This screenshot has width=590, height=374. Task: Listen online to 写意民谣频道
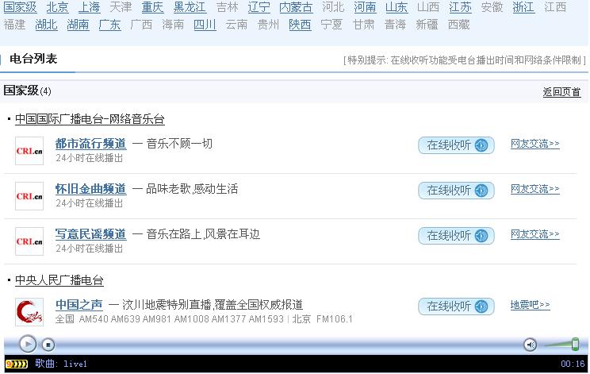click(x=456, y=236)
